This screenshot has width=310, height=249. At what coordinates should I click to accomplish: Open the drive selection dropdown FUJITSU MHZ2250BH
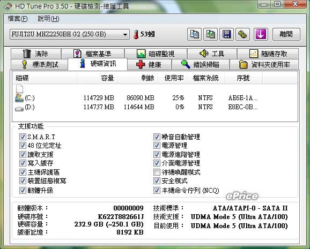click(x=70, y=34)
